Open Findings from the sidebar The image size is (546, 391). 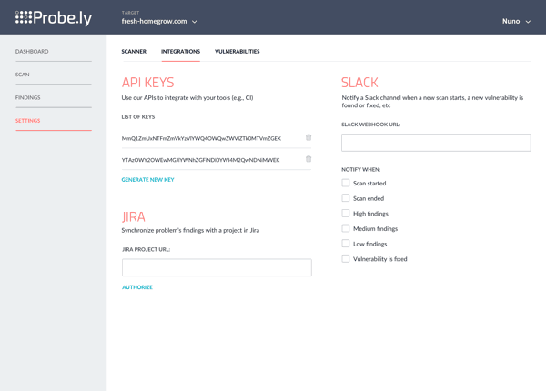tap(27, 97)
